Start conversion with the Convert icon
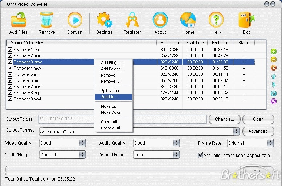Screen dimensions: 282x186 75,20
